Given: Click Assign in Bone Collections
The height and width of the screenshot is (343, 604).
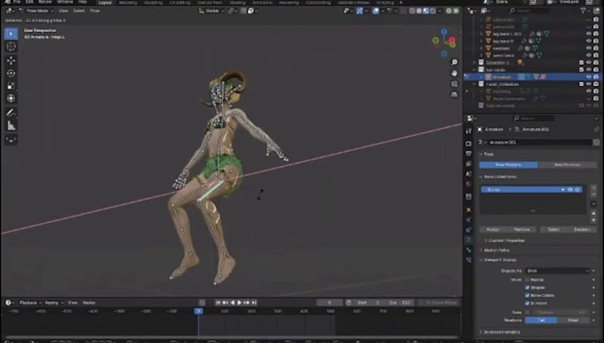Looking at the screenshot, I should click(x=493, y=229).
